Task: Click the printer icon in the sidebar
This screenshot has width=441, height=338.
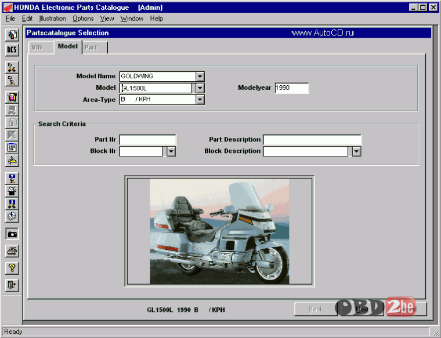Action: tap(12, 251)
